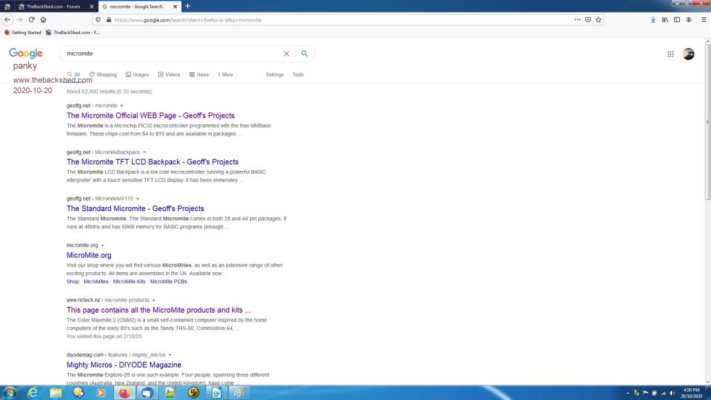
Task: Reload the page with the refresh icon
Action: (x=31, y=19)
